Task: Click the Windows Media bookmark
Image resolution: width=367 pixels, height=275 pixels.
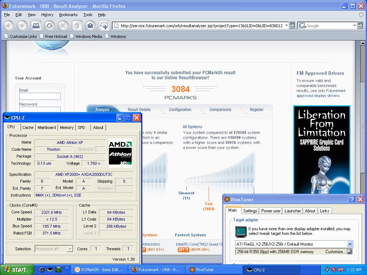Action: pos(86,37)
